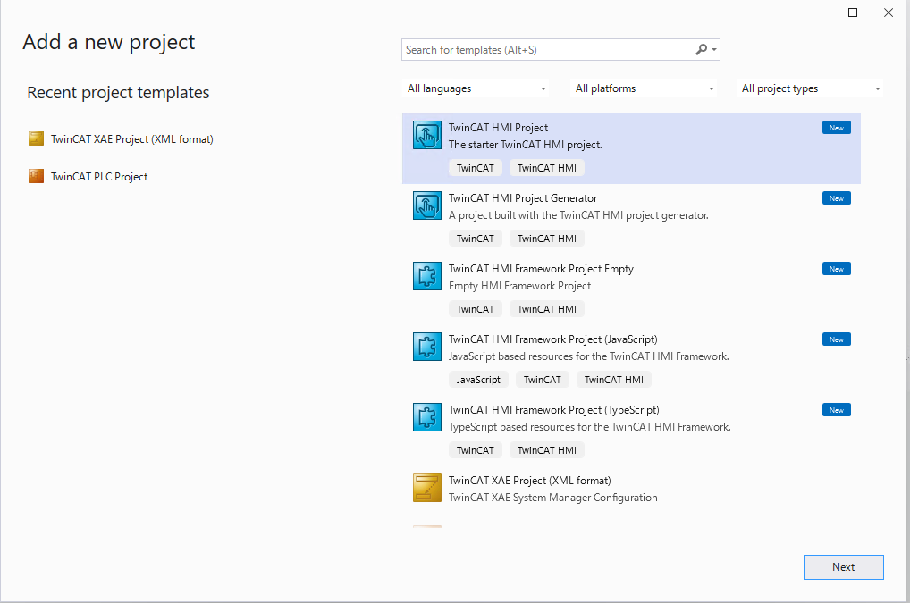Close the Add a new project dialog

[x=889, y=13]
